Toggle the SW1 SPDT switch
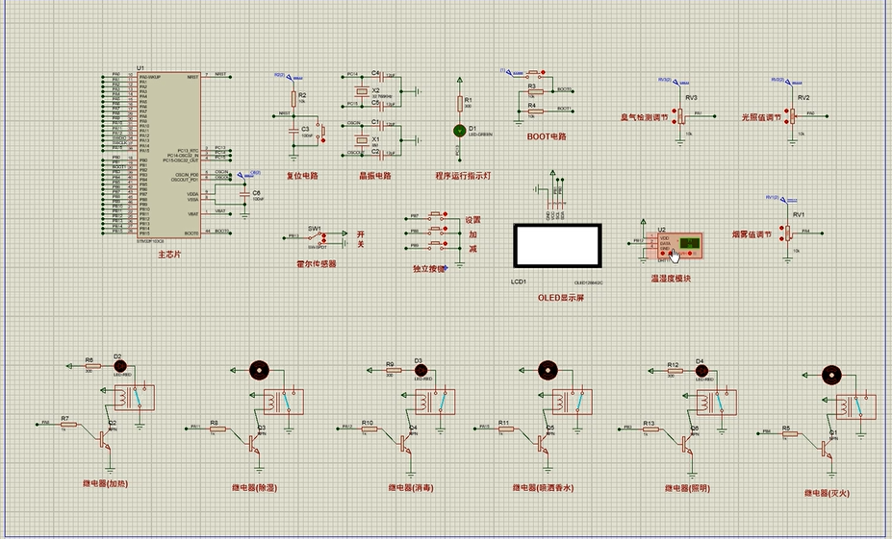The width and height of the screenshot is (892, 539). [x=318, y=236]
